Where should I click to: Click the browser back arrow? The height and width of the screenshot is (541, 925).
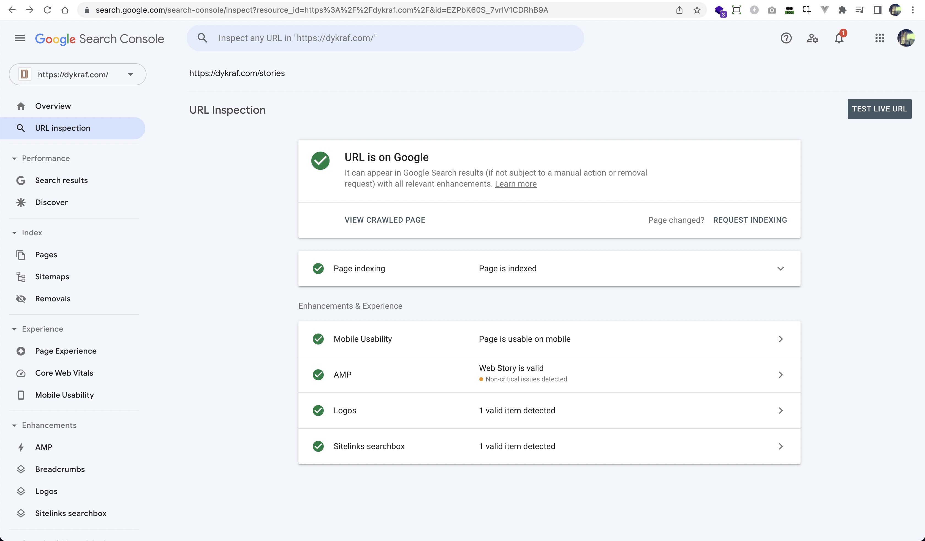12,10
